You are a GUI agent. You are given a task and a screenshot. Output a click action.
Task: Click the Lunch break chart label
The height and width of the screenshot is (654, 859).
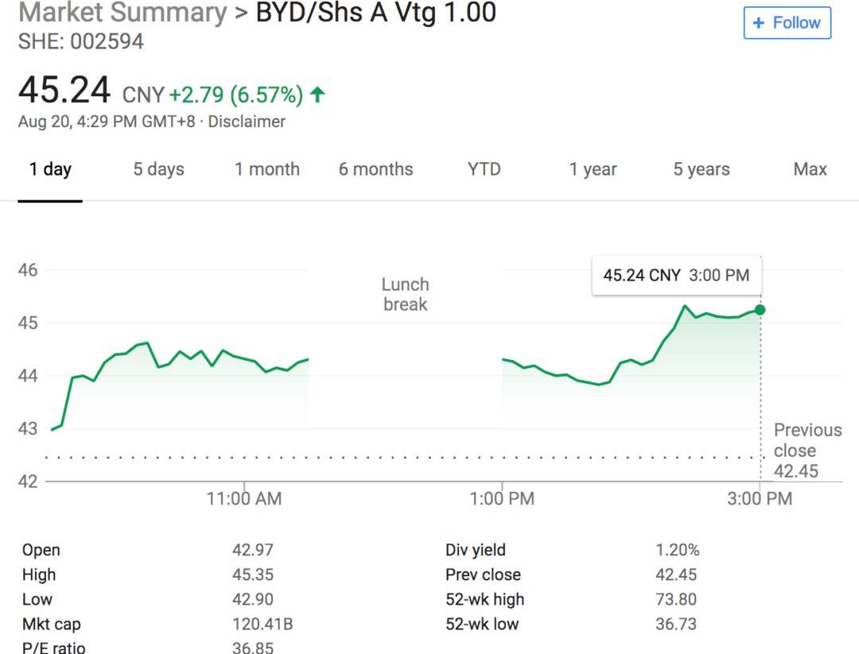click(406, 294)
